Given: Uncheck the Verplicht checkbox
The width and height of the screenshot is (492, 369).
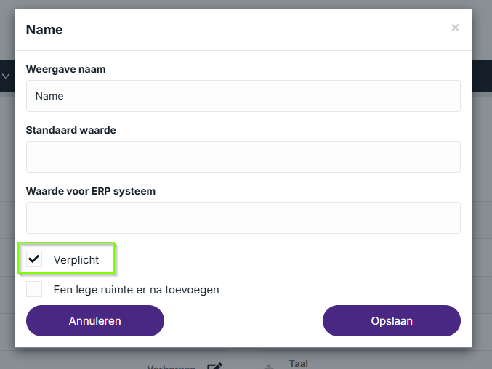Looking at the screenshot, I should coord(34,259).
